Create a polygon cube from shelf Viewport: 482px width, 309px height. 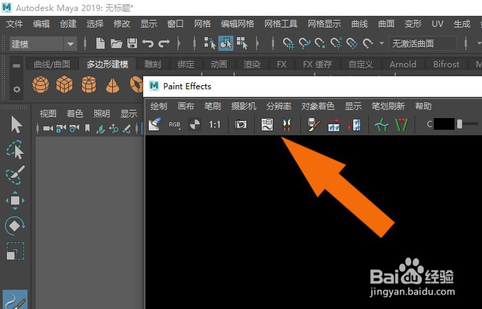tap(64, 84)
